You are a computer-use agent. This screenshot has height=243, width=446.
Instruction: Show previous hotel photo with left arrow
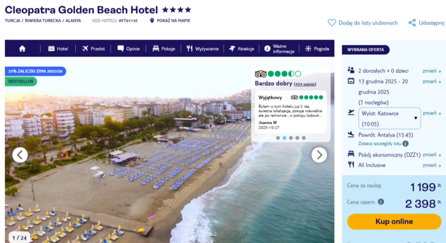pyautogui.click(x=20, y=155)
